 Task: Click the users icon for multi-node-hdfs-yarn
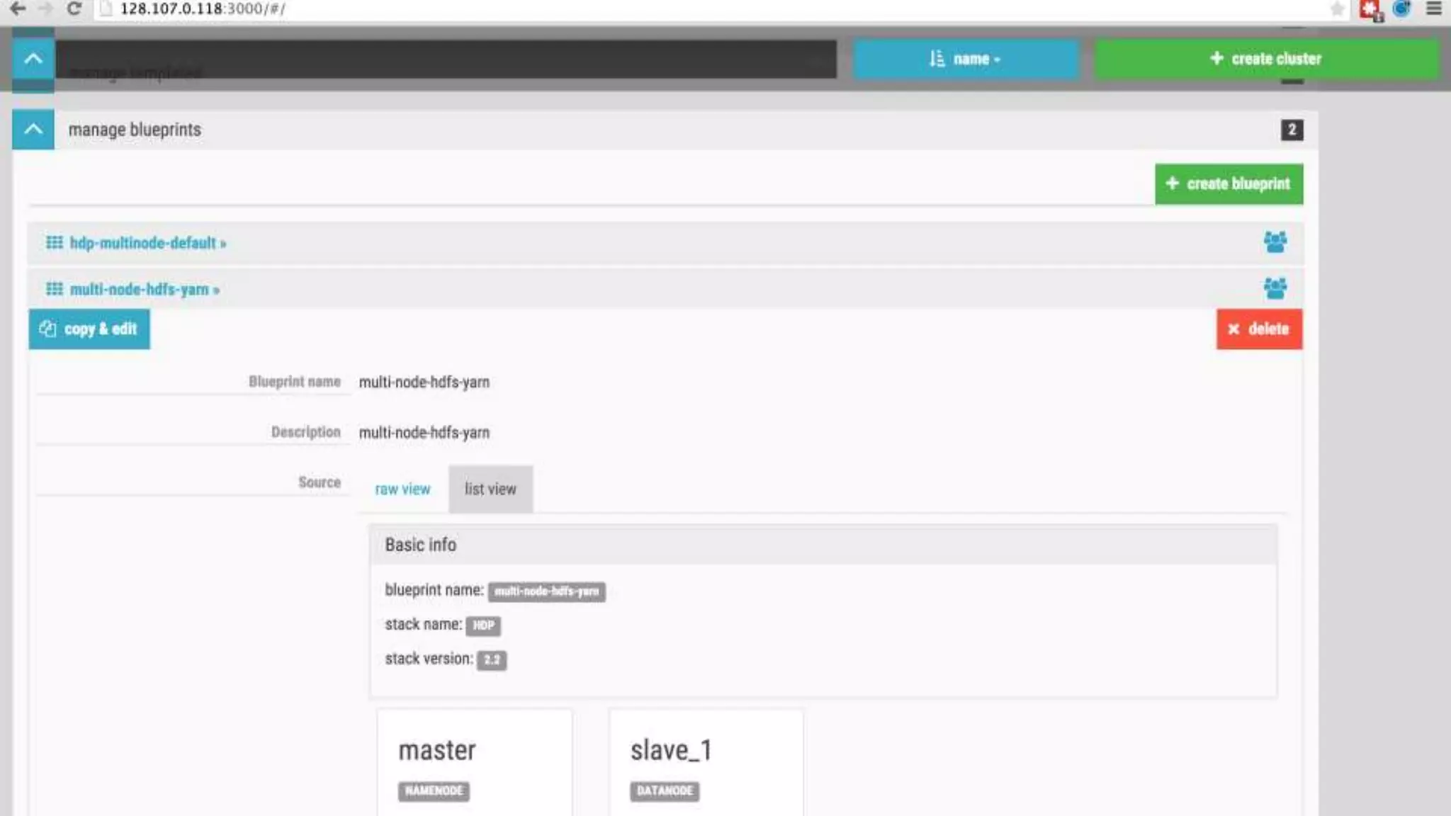coord(1275,288)
